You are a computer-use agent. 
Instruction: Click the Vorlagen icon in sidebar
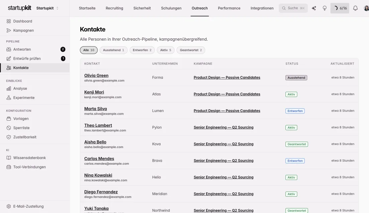click(9, 118)
